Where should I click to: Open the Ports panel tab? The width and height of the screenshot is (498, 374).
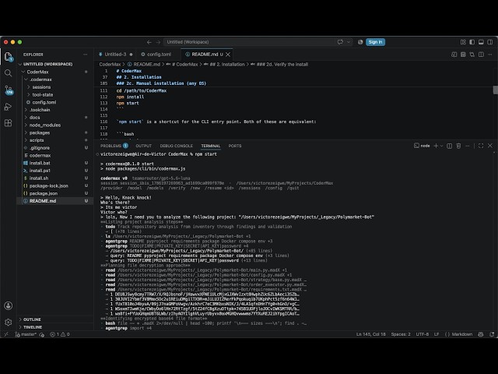tap(235, 146)
